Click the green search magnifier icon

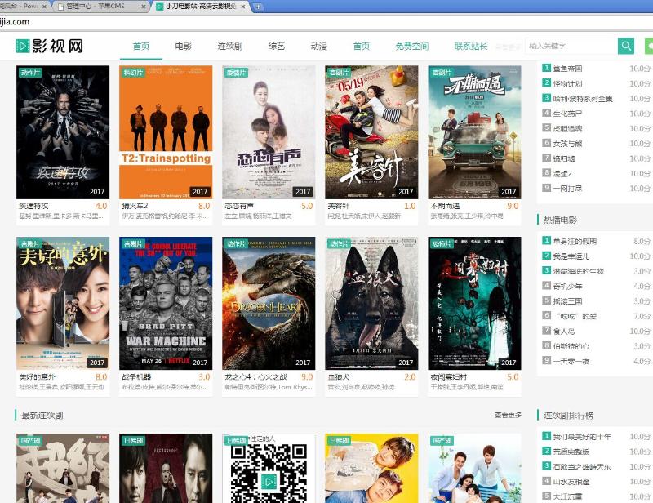(x=626, y=46)
